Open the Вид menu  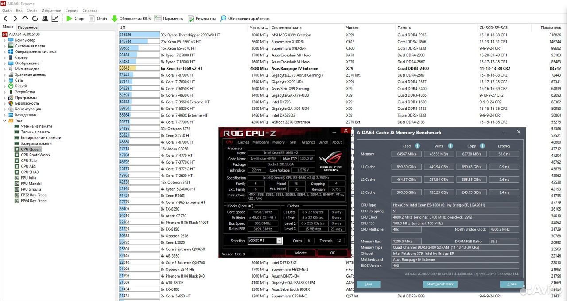(19, 10)
